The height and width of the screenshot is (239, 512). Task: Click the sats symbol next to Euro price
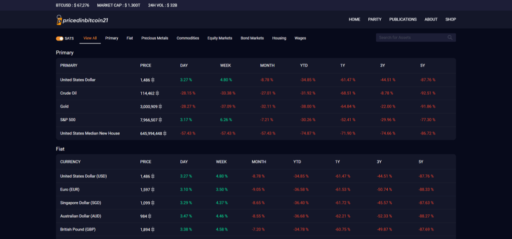[153, 189]
